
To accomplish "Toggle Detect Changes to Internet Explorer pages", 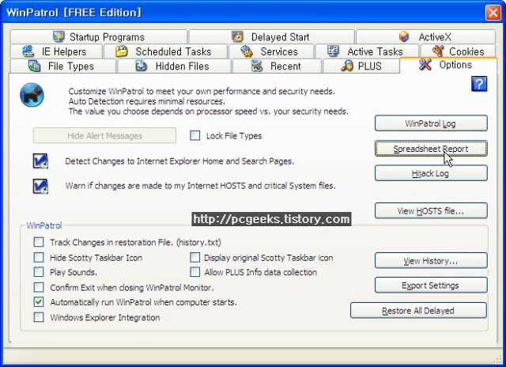I will 40,161.
